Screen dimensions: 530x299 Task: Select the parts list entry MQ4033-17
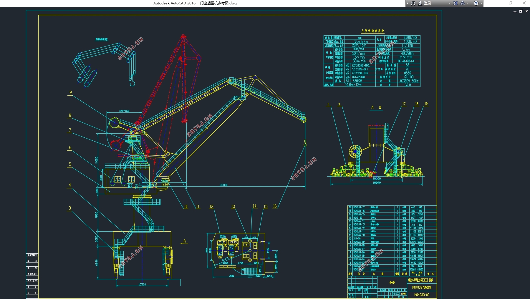click(359, 207)
